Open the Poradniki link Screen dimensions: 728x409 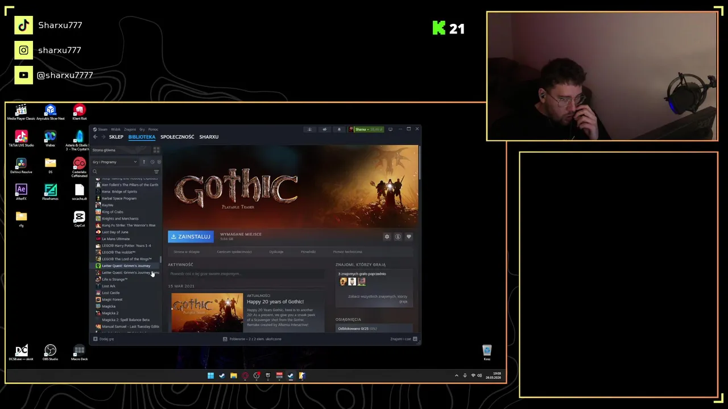pyautogui.click(x=308, y=252)
